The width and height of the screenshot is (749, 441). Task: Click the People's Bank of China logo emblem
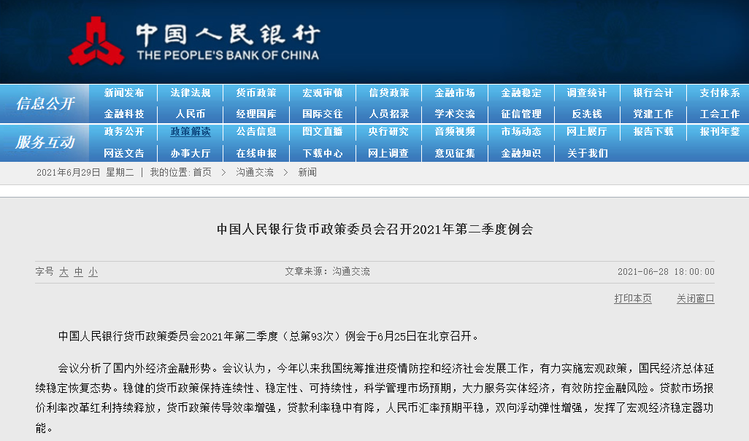(96, 42)
